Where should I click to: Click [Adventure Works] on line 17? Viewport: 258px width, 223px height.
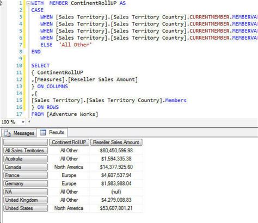click(x=72, y=114)
